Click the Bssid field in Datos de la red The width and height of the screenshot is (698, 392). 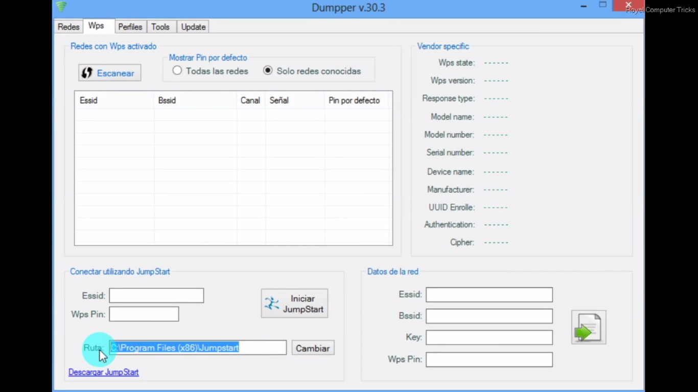[x=488, y=315]
